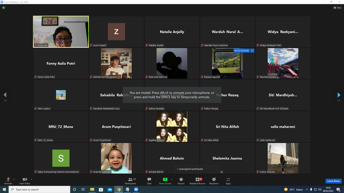The image size is (344, 193).
Task: Open Task View on the taskbar
Action: 83,189
